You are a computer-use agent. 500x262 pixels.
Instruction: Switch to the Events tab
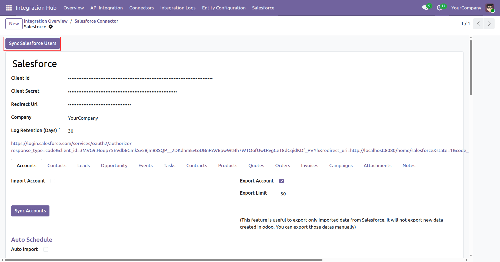click(x=145, y=166)
